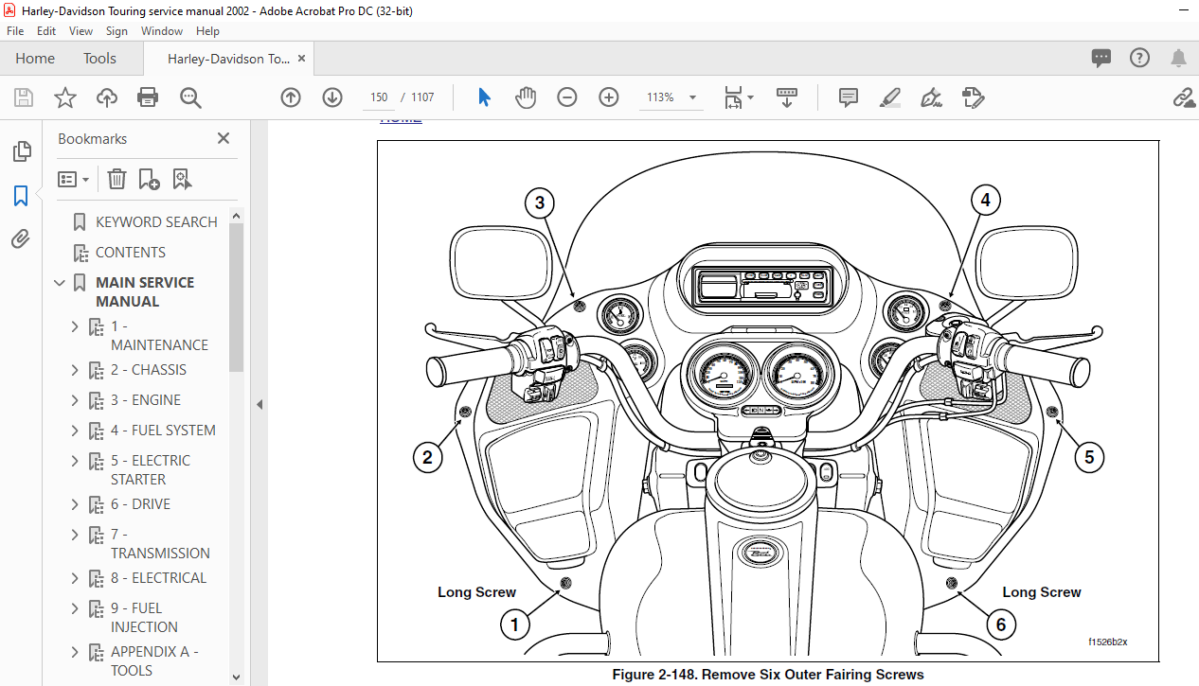The height and width of the screenshot is (686, 1199).
Task: Share a link to this file
Action: click(1183, 97)
